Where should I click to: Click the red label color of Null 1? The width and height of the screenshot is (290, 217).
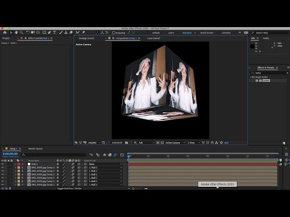(x=19, y=164)
